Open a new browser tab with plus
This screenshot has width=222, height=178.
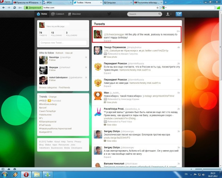165,2
